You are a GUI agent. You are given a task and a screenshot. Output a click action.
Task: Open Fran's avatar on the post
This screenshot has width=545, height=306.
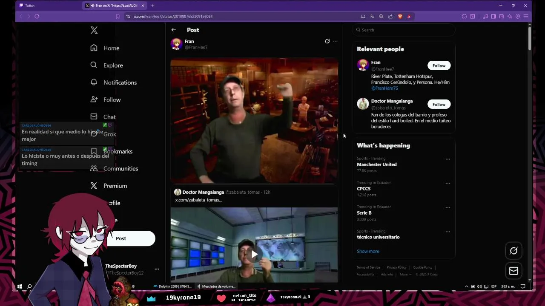coord(177,44)
